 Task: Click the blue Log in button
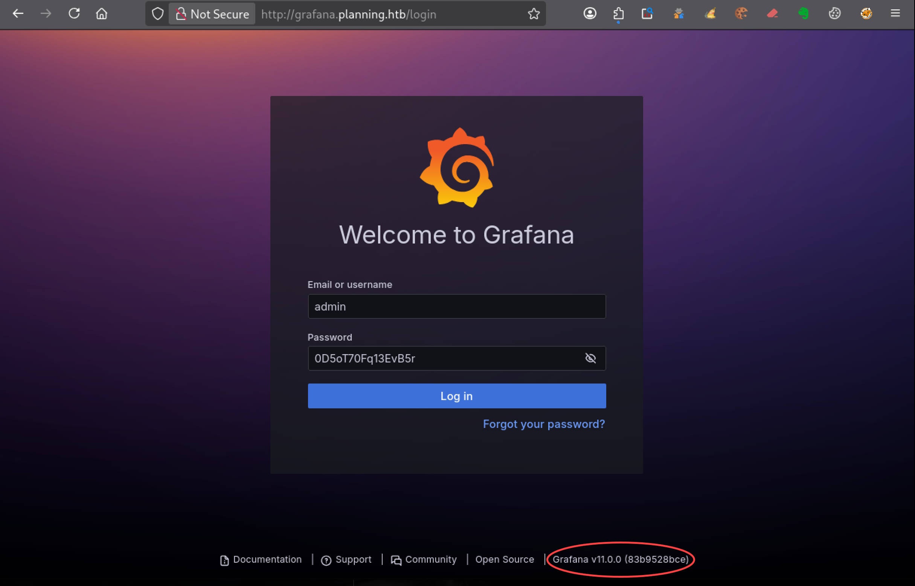click(x=457, y=396)
